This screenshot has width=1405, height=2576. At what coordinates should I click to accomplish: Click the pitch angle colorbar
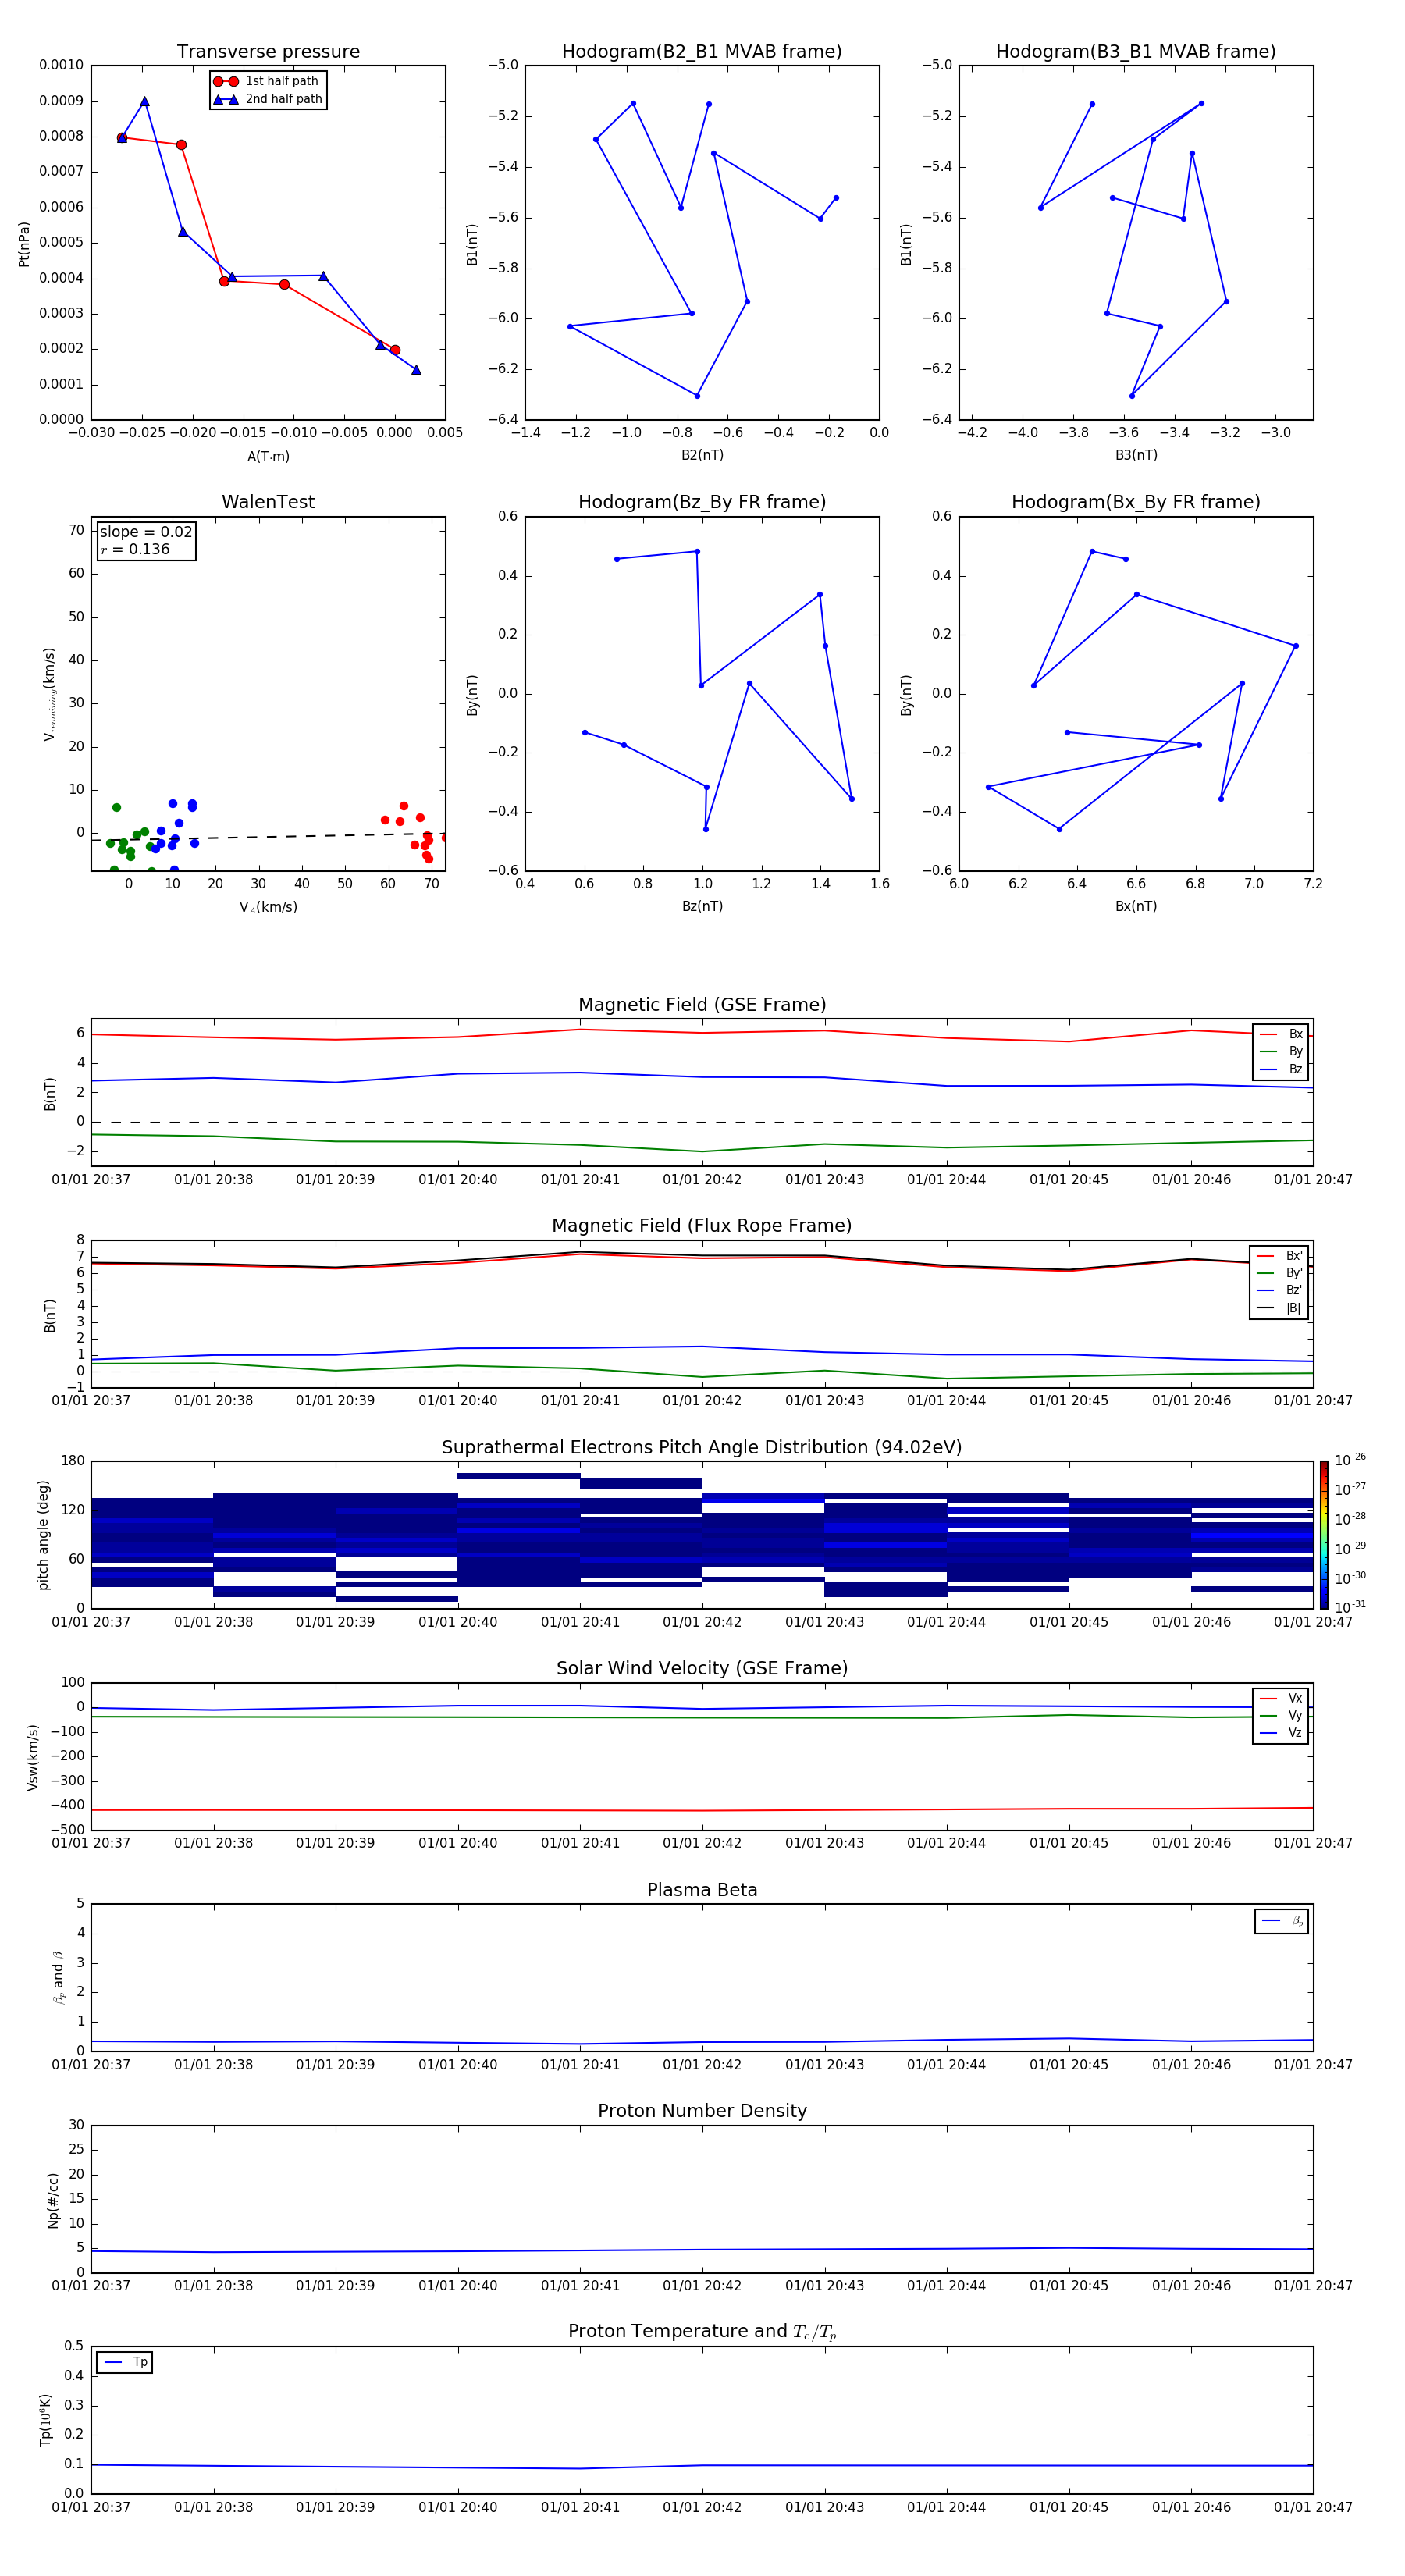[1323, 1534]
